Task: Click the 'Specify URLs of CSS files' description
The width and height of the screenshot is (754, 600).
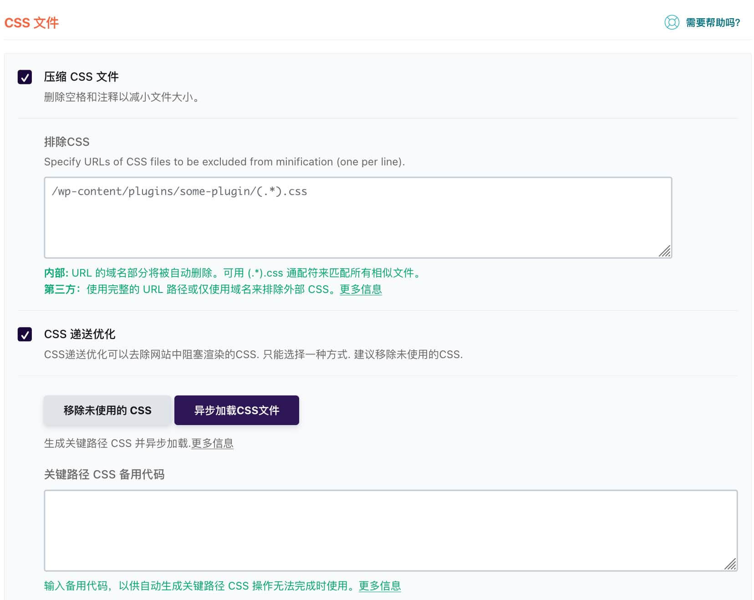Action: (224, 162)
